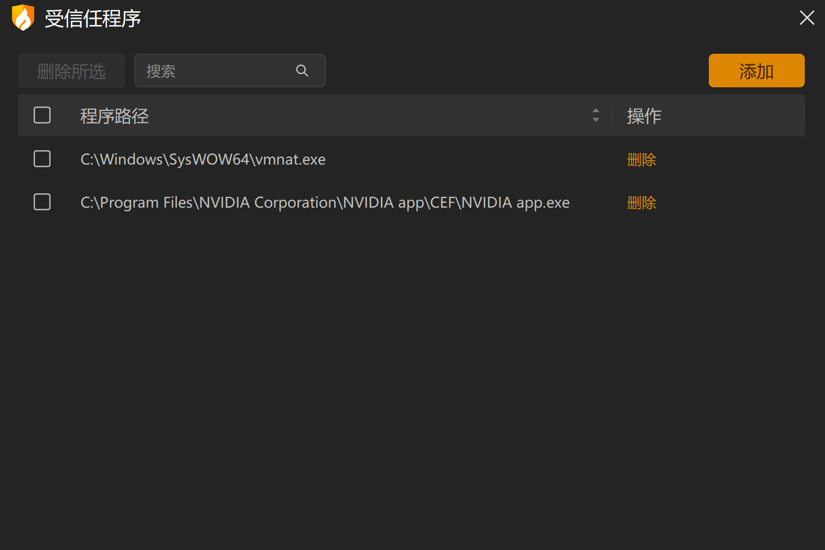Toggle the select-all checkbox in header
The image size is (825, 550).
pyautogui.click(x=42, y=115)
